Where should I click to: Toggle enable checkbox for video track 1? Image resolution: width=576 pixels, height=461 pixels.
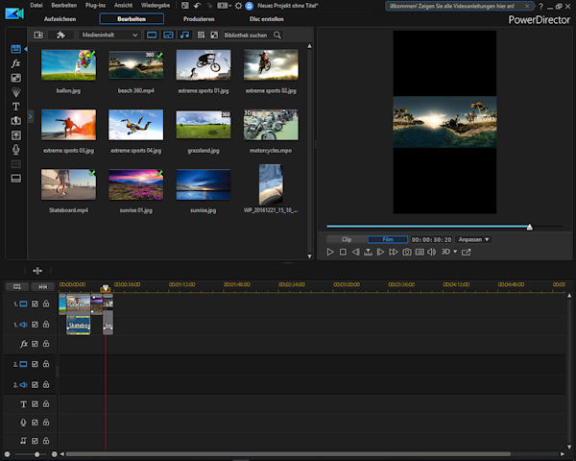coord(35,303)
